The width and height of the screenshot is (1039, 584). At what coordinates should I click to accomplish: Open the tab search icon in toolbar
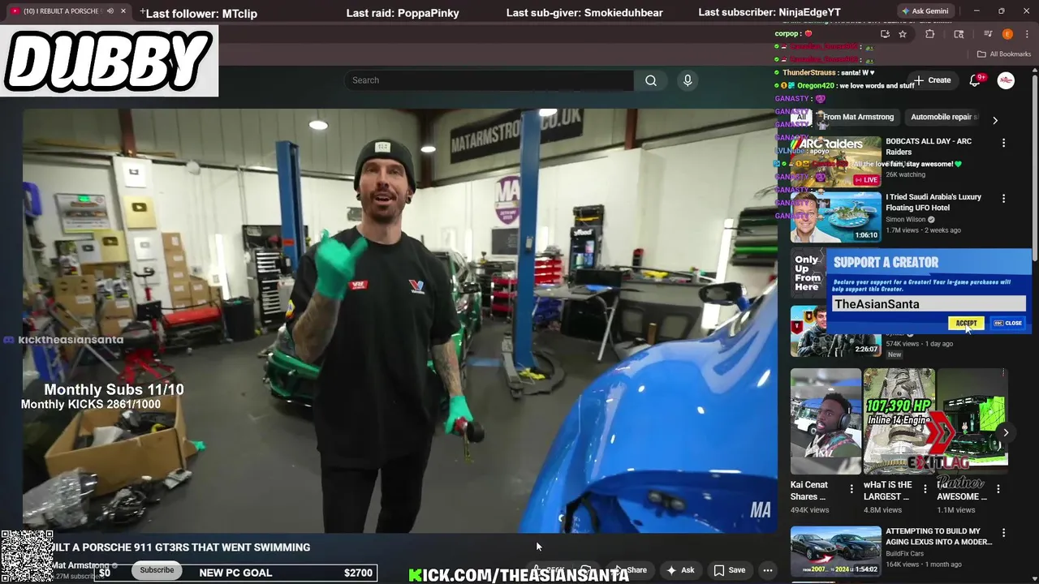(959, 34)
